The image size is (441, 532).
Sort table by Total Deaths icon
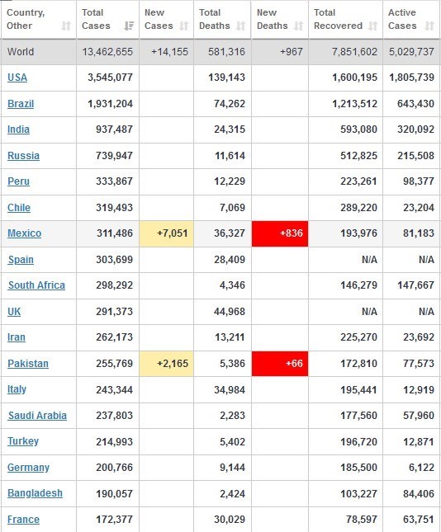(x=241, y=26)
